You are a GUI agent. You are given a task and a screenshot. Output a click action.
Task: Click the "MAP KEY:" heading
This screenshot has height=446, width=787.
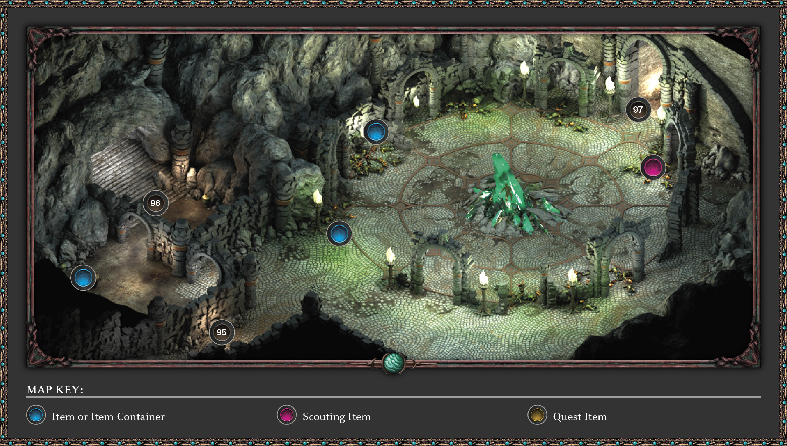[x=55, y=390]
